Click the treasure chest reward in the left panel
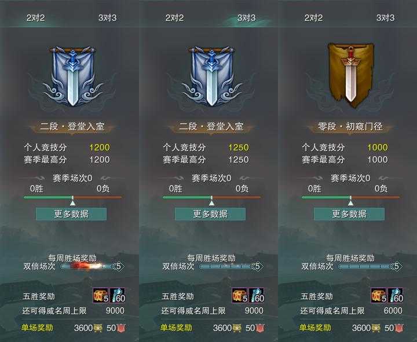Viewport: 417px width, 342px height. click(x=101, y=295)
